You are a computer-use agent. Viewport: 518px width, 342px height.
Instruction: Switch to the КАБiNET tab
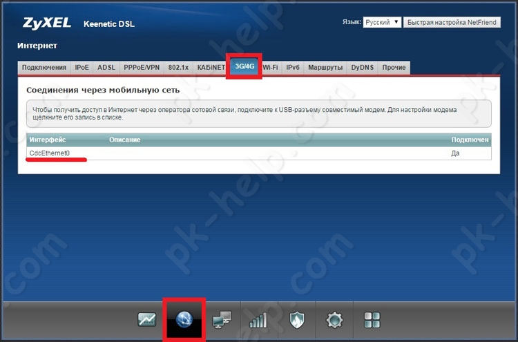tap(211, 68)
